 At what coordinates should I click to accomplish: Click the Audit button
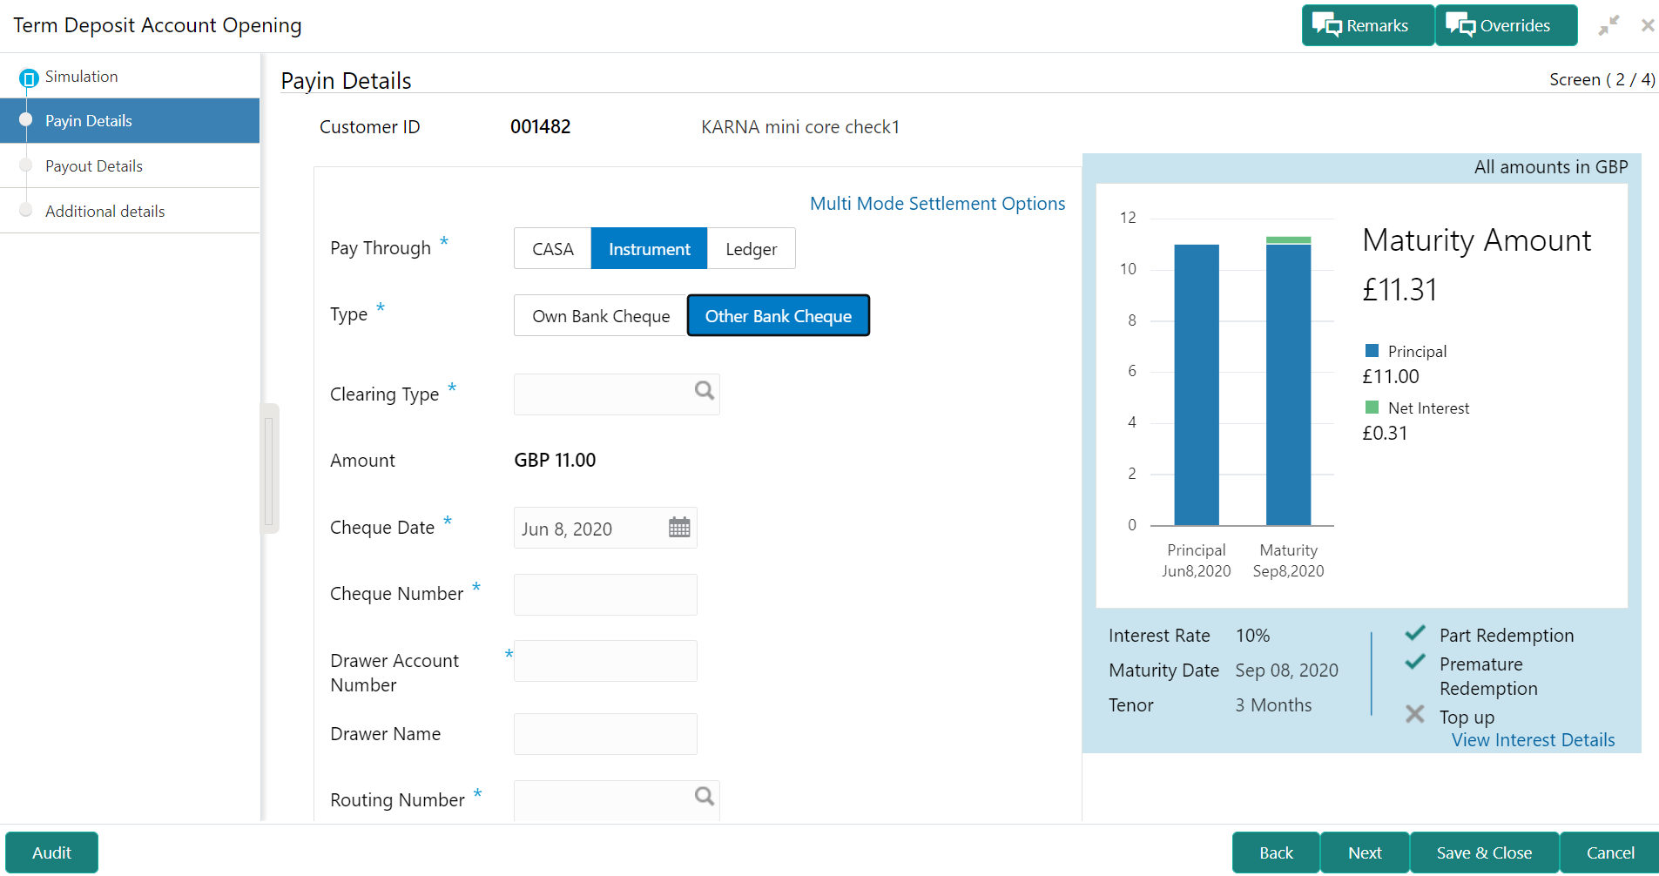click(52, 852)
